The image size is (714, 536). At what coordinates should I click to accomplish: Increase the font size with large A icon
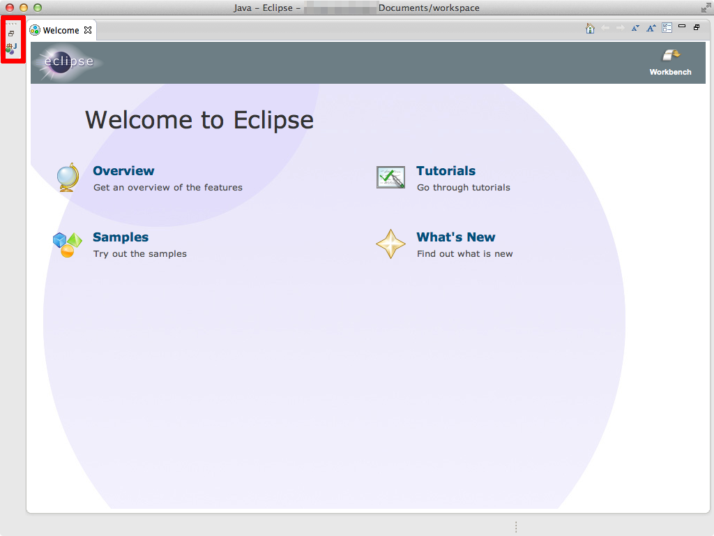pyautogui.click(x=651, y=28)
